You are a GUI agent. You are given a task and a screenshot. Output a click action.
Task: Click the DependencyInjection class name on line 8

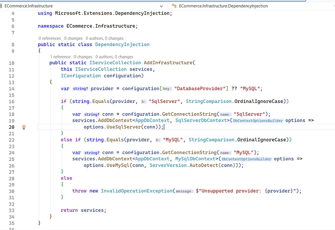[122, 44]
